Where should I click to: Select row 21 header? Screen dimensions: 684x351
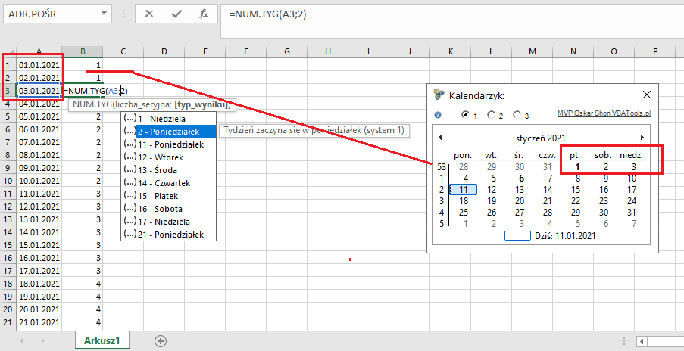click(x=8, y=322)
